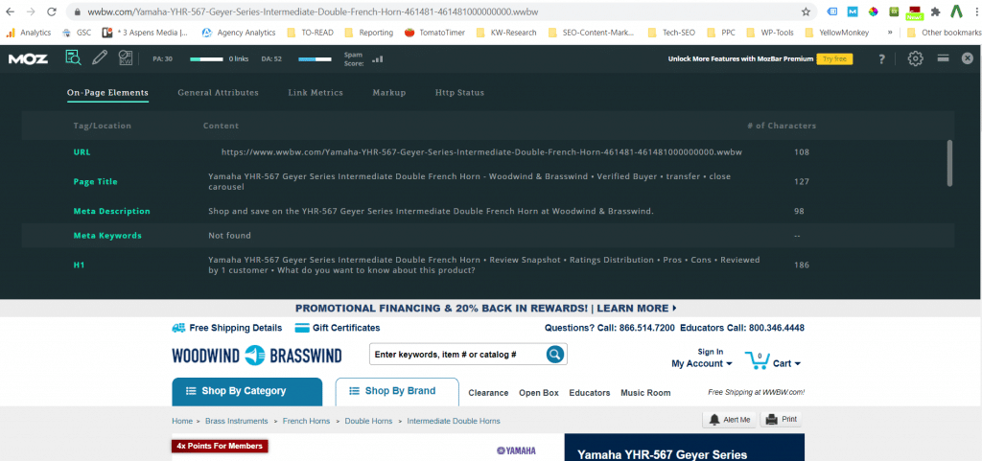982x461 pixels.
Task: Dock MozBar using the bars icon
Action: 943,58
